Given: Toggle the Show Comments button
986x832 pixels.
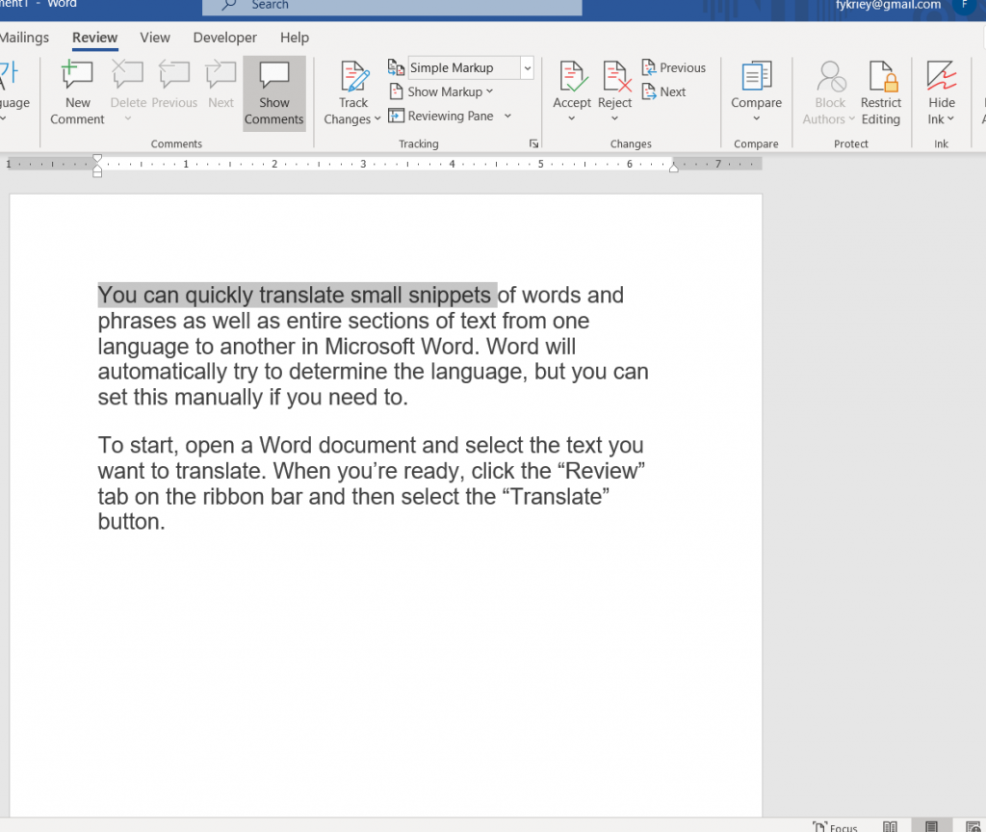Looking at the screenshot, I should click(274, 93).
